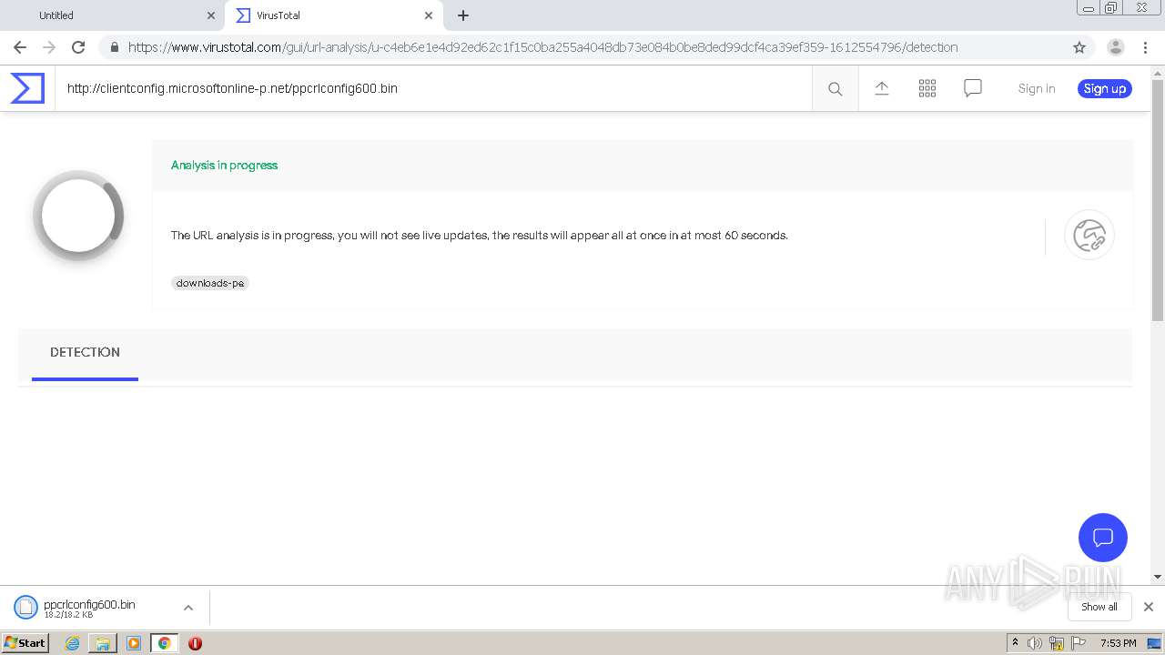Expand ppcrlconfig600.bin download options arrow
The width and height of the screenshot is (1165, 655).
pyautogui.click(x=187, y=608)
